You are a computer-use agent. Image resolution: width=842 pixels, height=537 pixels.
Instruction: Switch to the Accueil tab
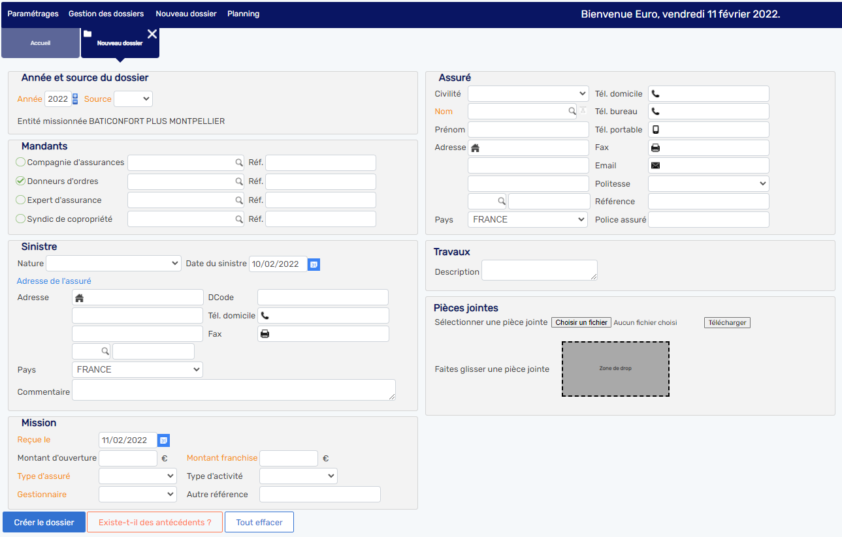coord(40,43)
